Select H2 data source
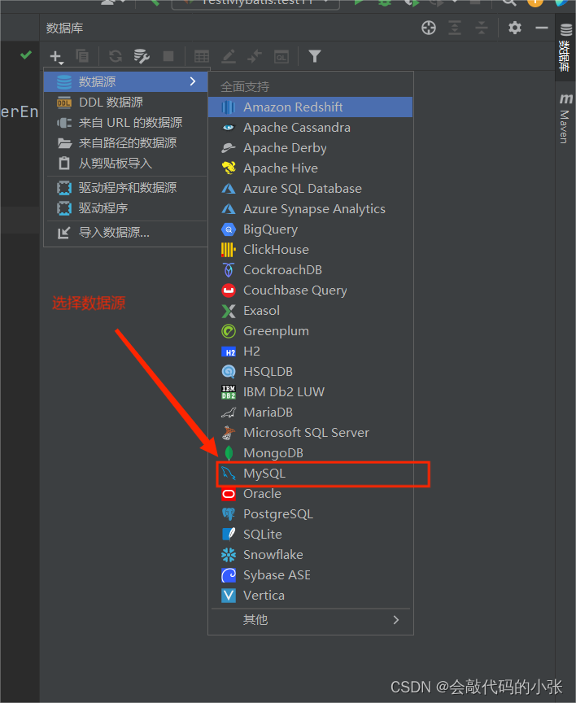 pyautogui.click(x=310, y=351)
